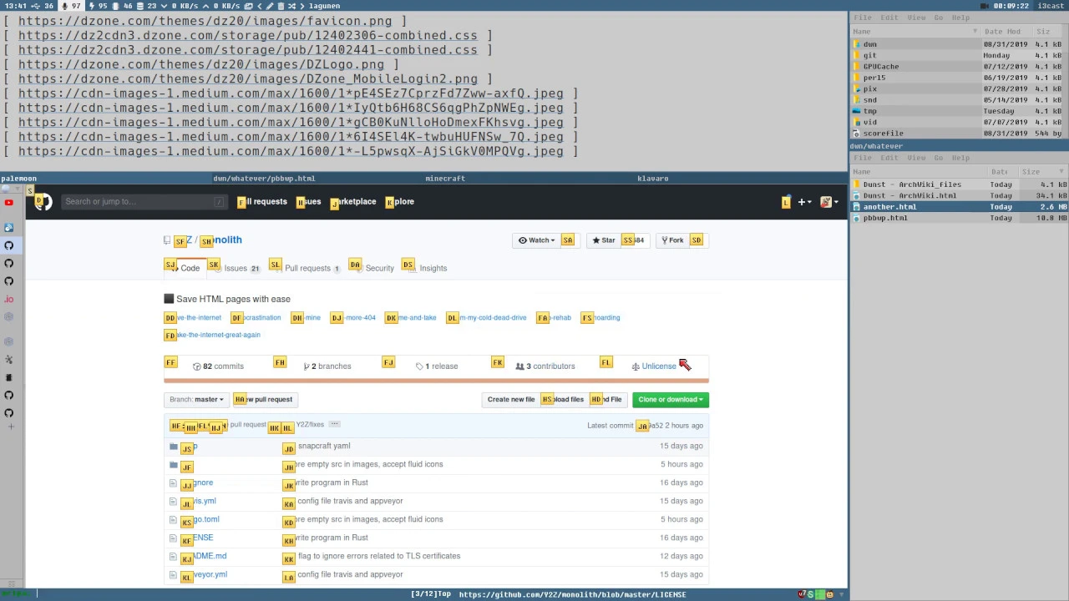Select the highlighted GitHub tab in the sidebar

coord(9,245)
